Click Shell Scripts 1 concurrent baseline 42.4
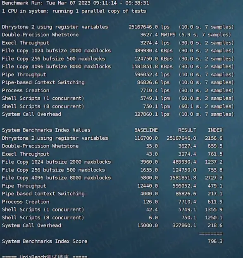Image resolution: width=243 pixels, height=258 pixels. [152, 210]
